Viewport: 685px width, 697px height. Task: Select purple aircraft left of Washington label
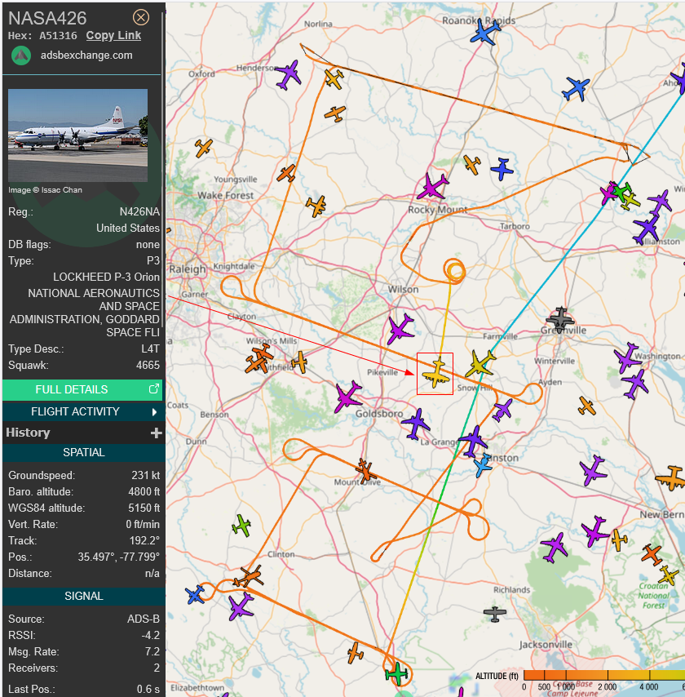627,357
